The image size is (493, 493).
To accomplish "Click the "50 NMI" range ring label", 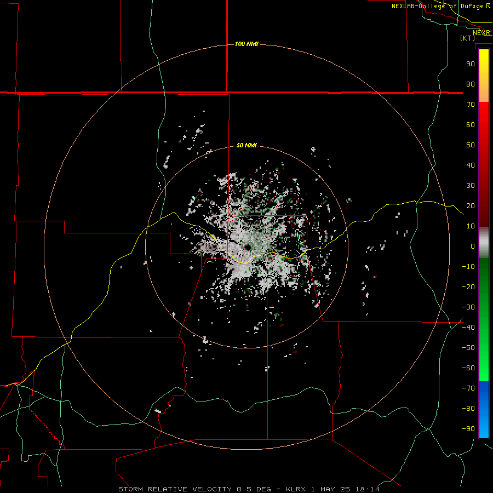I will click(246, 145).
